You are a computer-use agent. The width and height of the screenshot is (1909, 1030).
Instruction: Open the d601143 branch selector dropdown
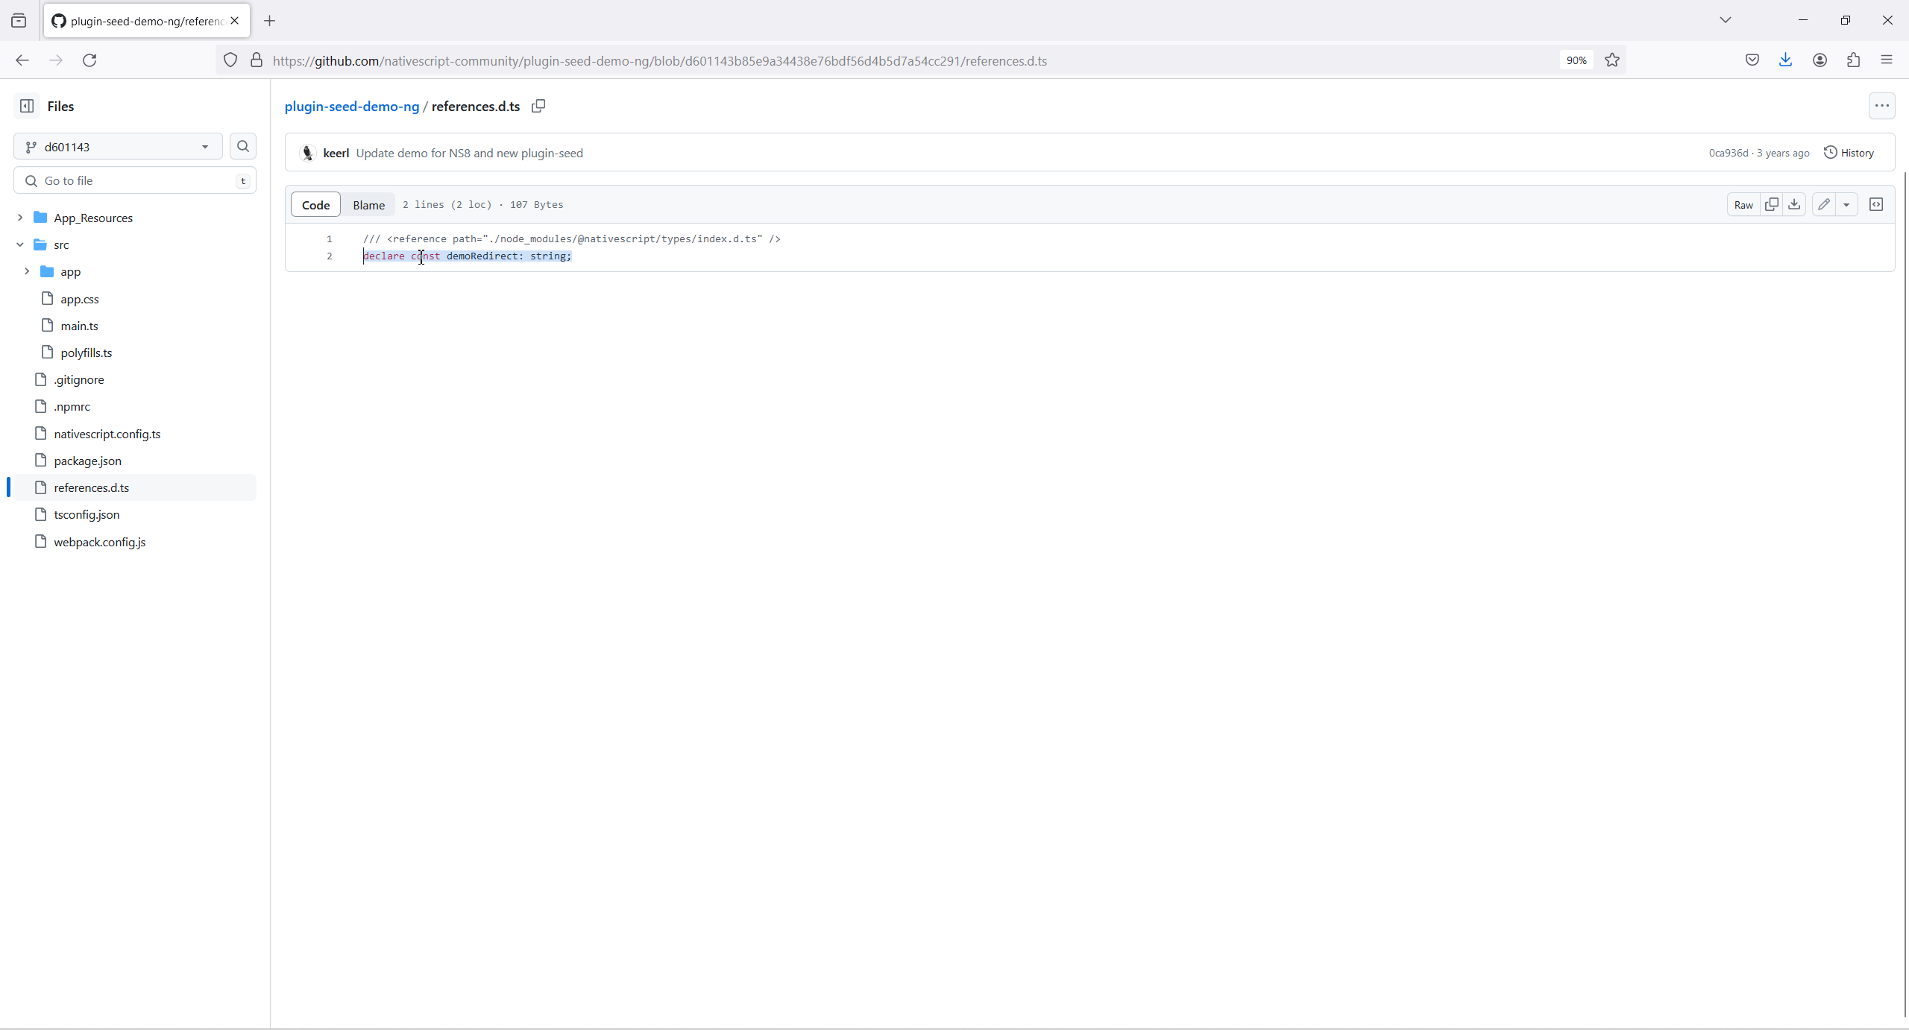pyautogui.click(x=118, y=147)
